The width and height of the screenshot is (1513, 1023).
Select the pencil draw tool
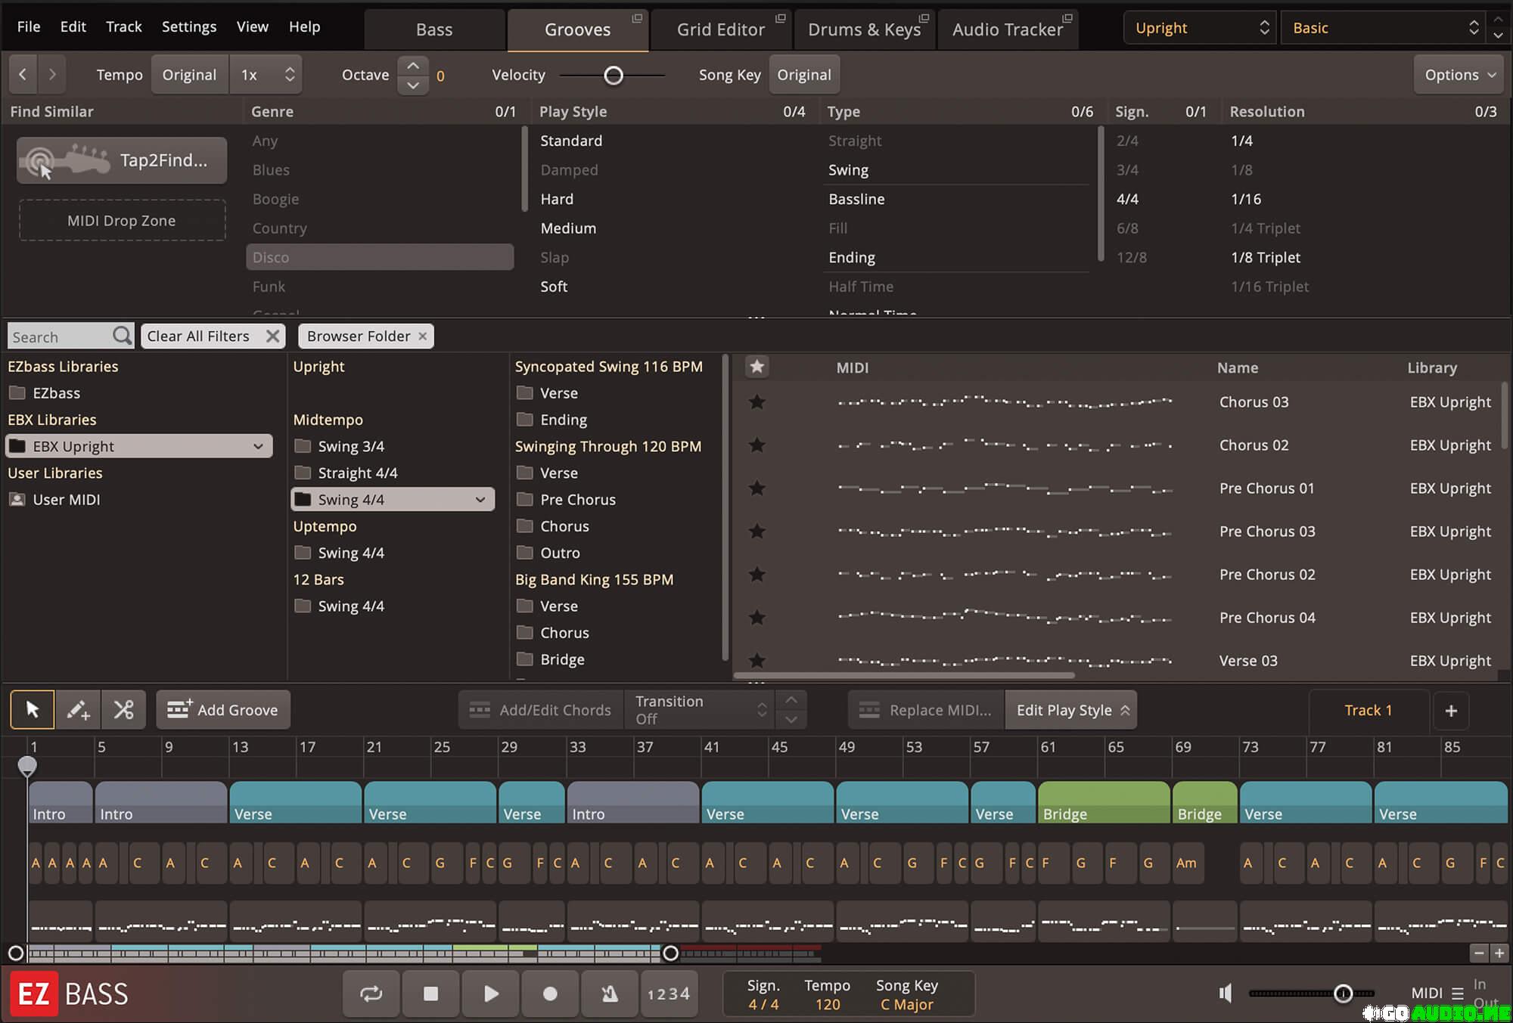78,709
